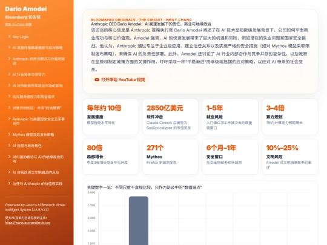Click the Bloomberg 长访谈 subtitle
327x245 pixels.
click(x=23, y=17)
